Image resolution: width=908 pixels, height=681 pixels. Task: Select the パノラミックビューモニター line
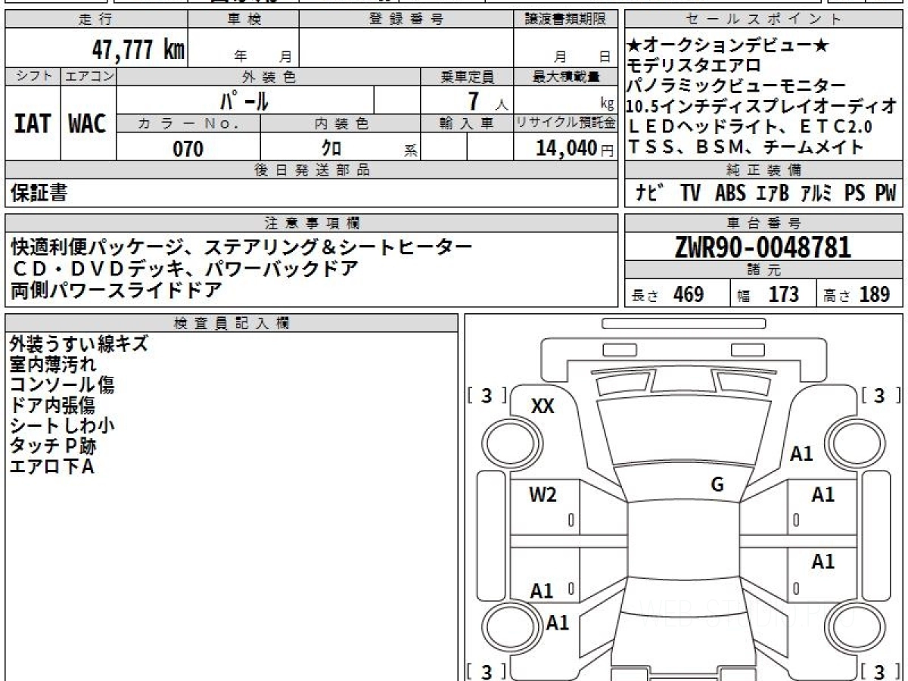click(737, 87)
